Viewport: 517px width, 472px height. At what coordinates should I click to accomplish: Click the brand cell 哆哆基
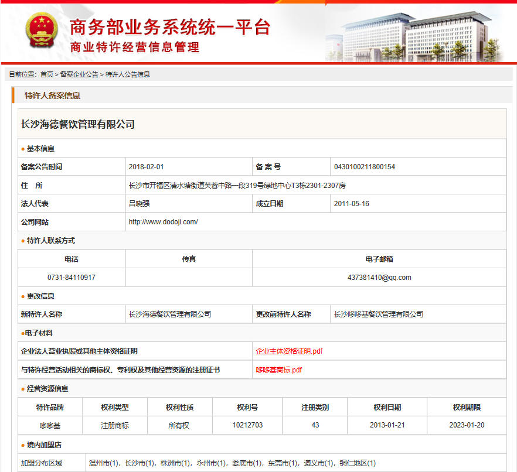coord(50,425)
